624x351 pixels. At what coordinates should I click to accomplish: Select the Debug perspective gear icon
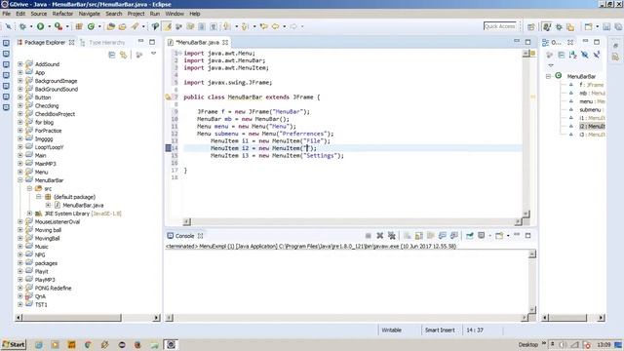click(559, 26)
